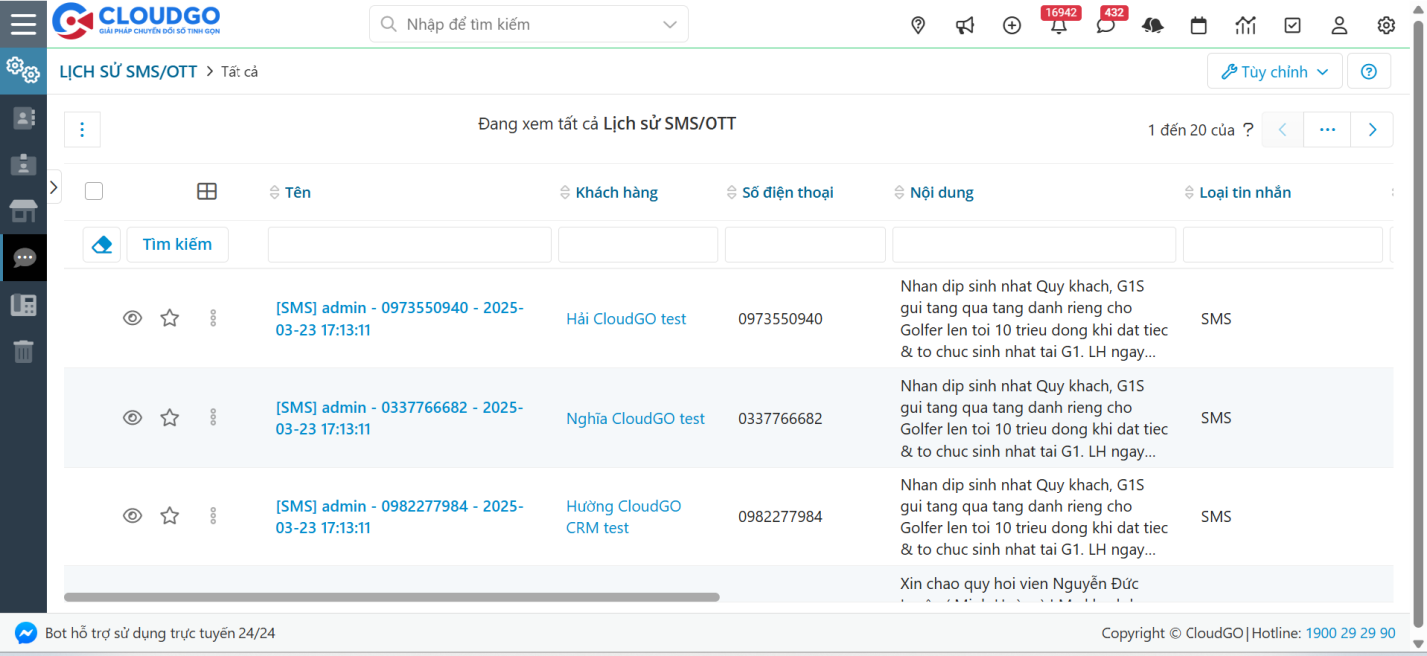Select the chat bubble sidebar module
Image resolution: width=1427 pixels, height=656 pixels.
click(x=24, y=257)
